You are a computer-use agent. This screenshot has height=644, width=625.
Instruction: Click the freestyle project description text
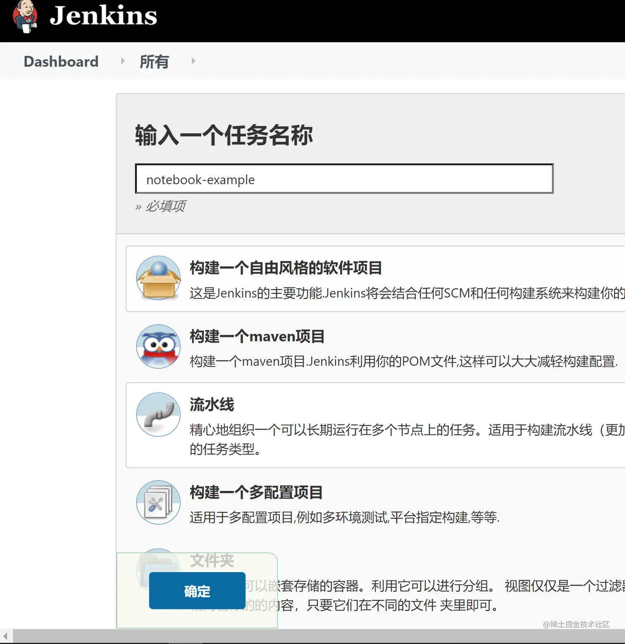(407, 293)
